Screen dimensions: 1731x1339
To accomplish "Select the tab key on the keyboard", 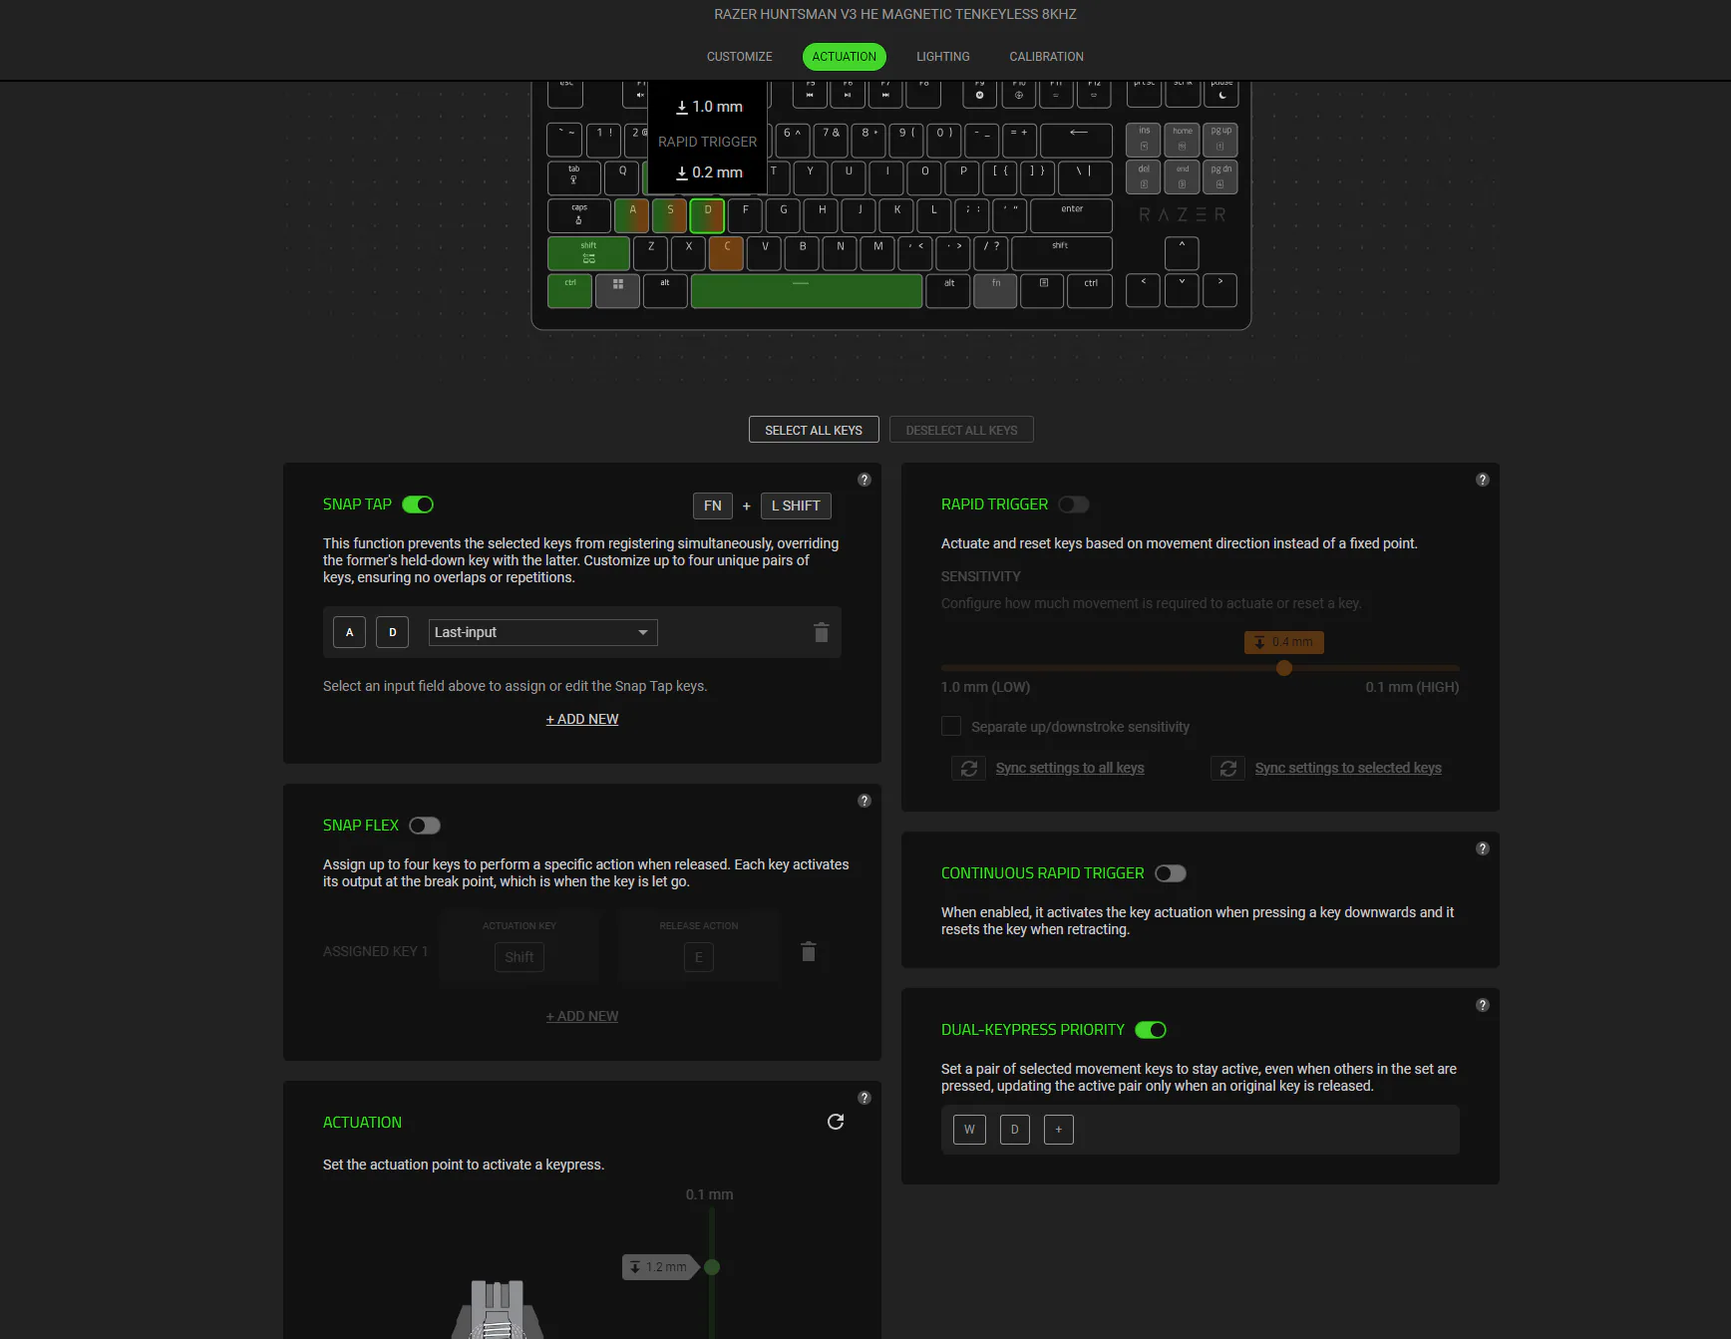I will tap(574, 177).
